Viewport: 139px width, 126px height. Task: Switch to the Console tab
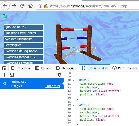(x=44, y=68)
